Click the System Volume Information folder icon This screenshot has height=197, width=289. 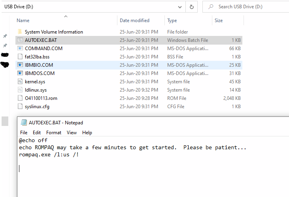tap(20, 32)
